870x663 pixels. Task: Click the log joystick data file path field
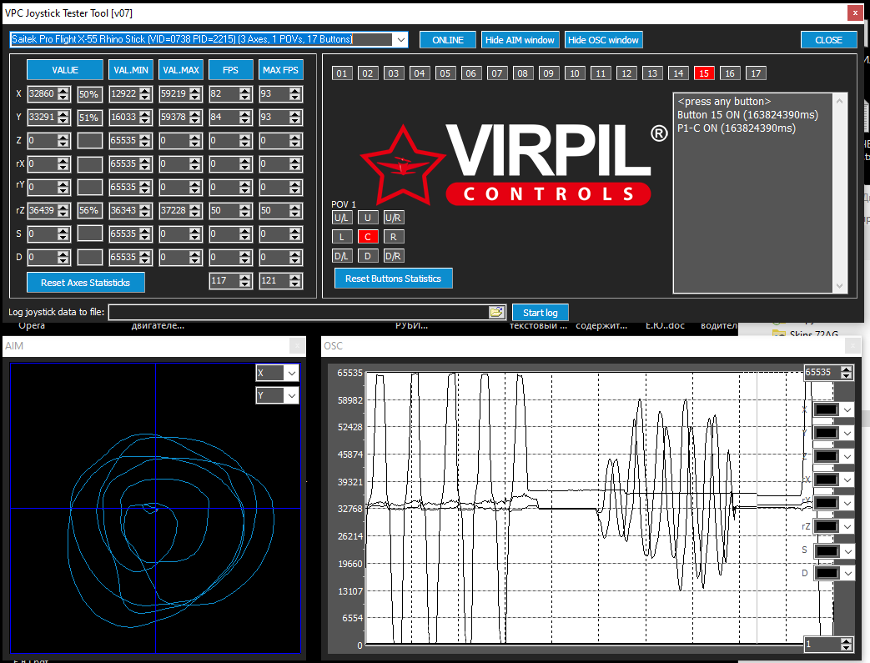point(299,313)
